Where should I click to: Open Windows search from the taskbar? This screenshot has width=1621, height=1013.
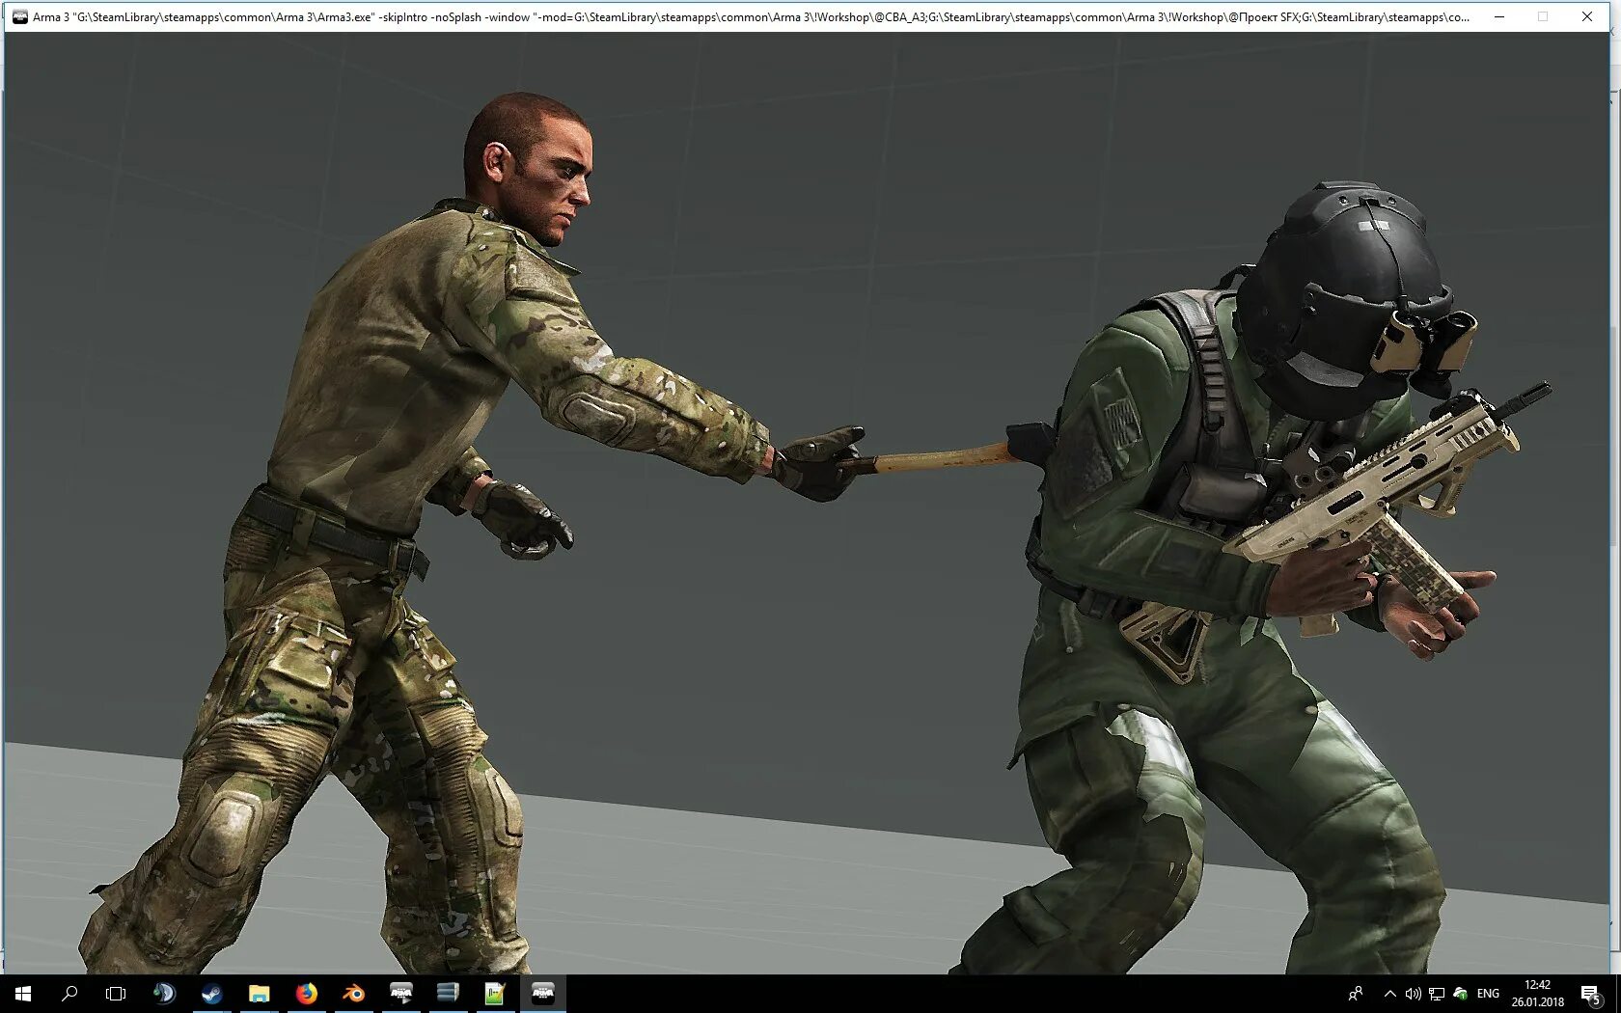tap(69, 994)
